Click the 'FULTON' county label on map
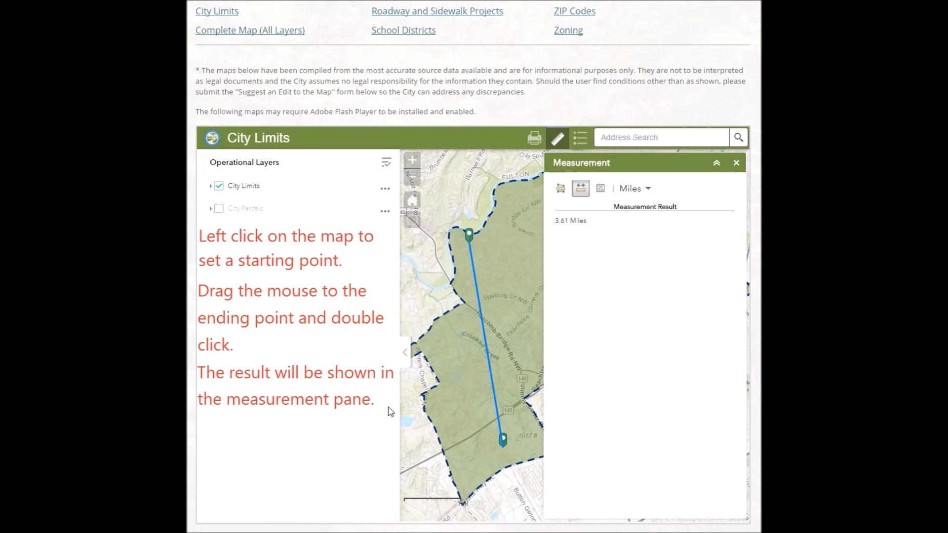The width and height of the screenshot is (948, 533). [x=515, y=175]
